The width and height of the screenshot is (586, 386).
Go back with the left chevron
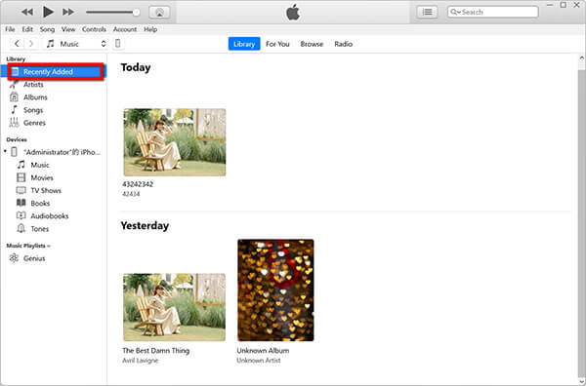[17, 44]
